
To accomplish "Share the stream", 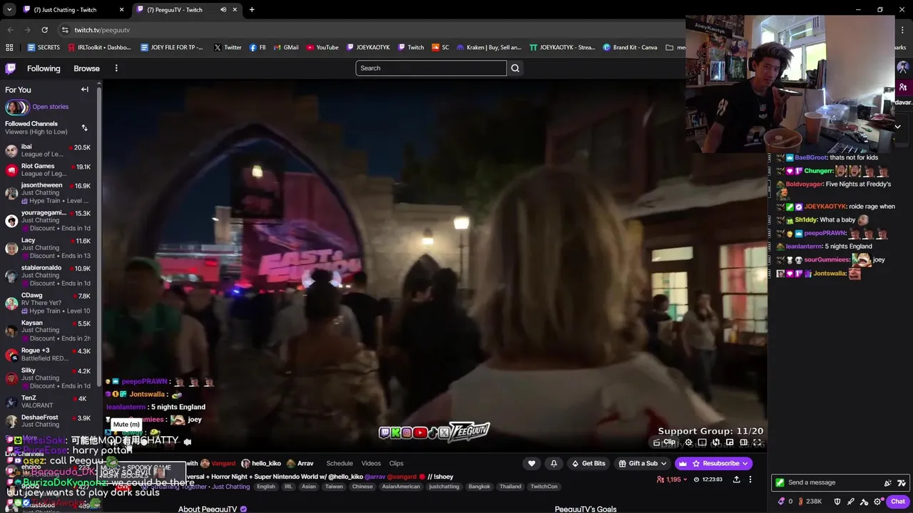I will tap(736, 480).
